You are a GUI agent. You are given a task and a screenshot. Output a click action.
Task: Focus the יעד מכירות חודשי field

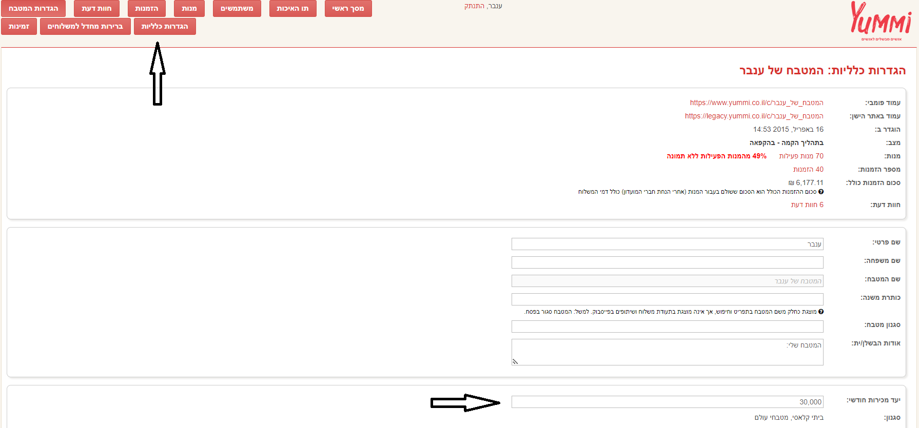(667, 402)
